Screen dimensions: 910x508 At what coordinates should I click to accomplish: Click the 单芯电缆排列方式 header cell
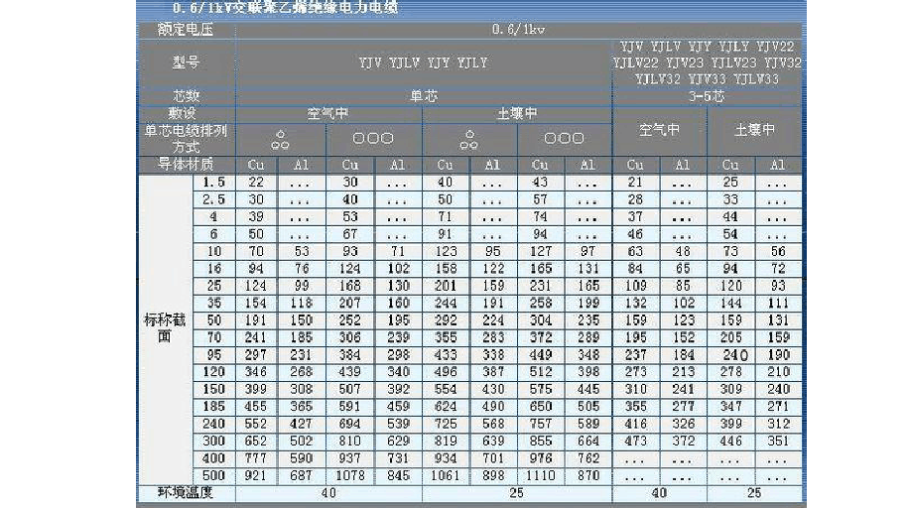pyautogui.click(x=186, y=139)
